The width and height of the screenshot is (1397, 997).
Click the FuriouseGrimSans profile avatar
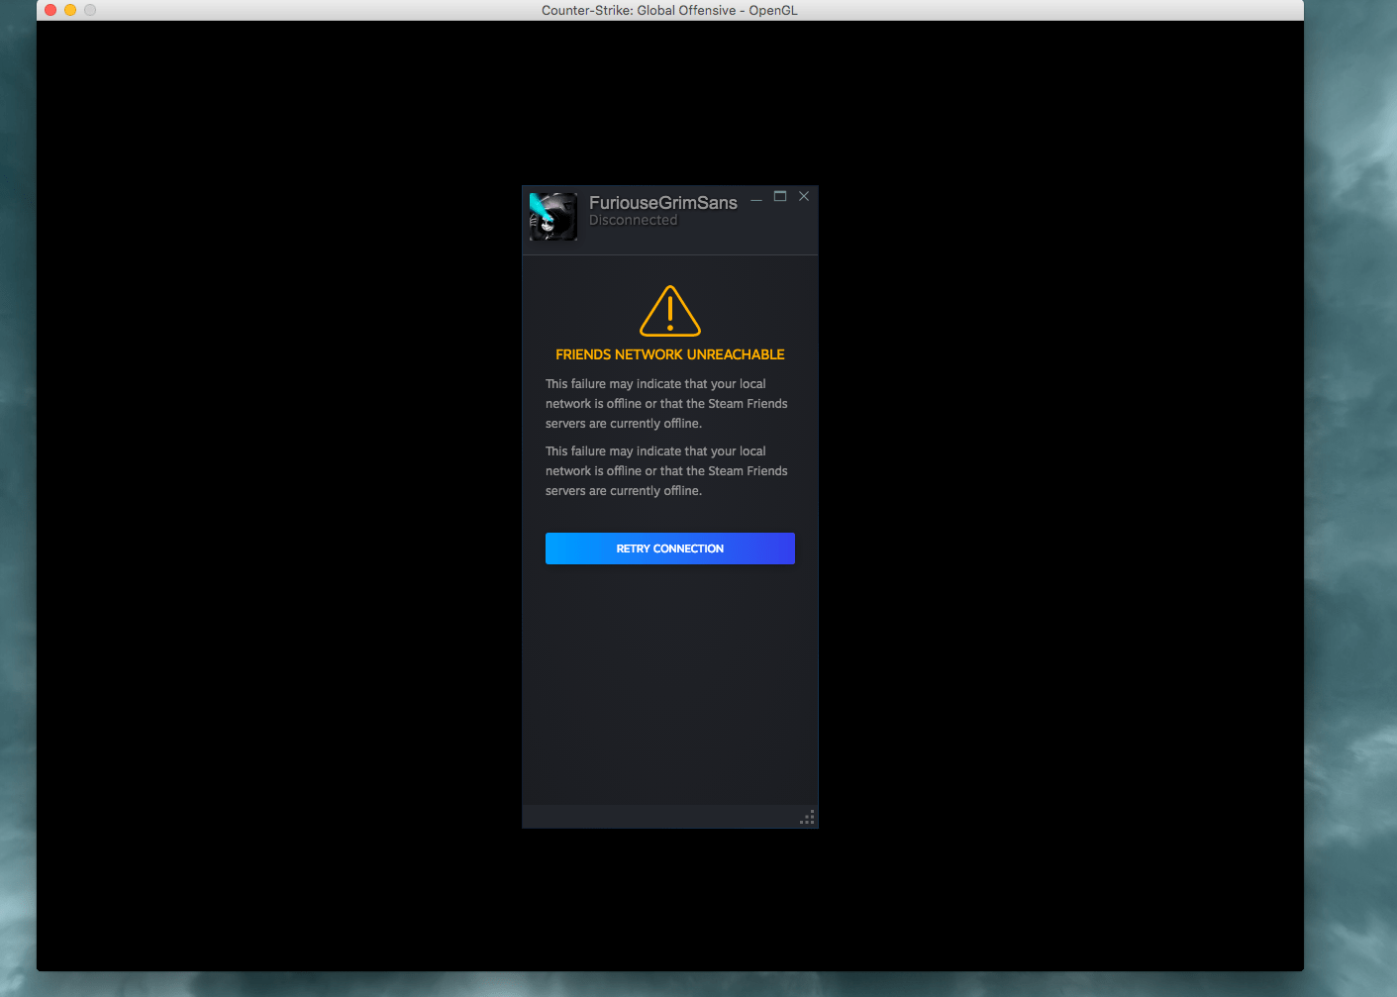click(553, 217)
